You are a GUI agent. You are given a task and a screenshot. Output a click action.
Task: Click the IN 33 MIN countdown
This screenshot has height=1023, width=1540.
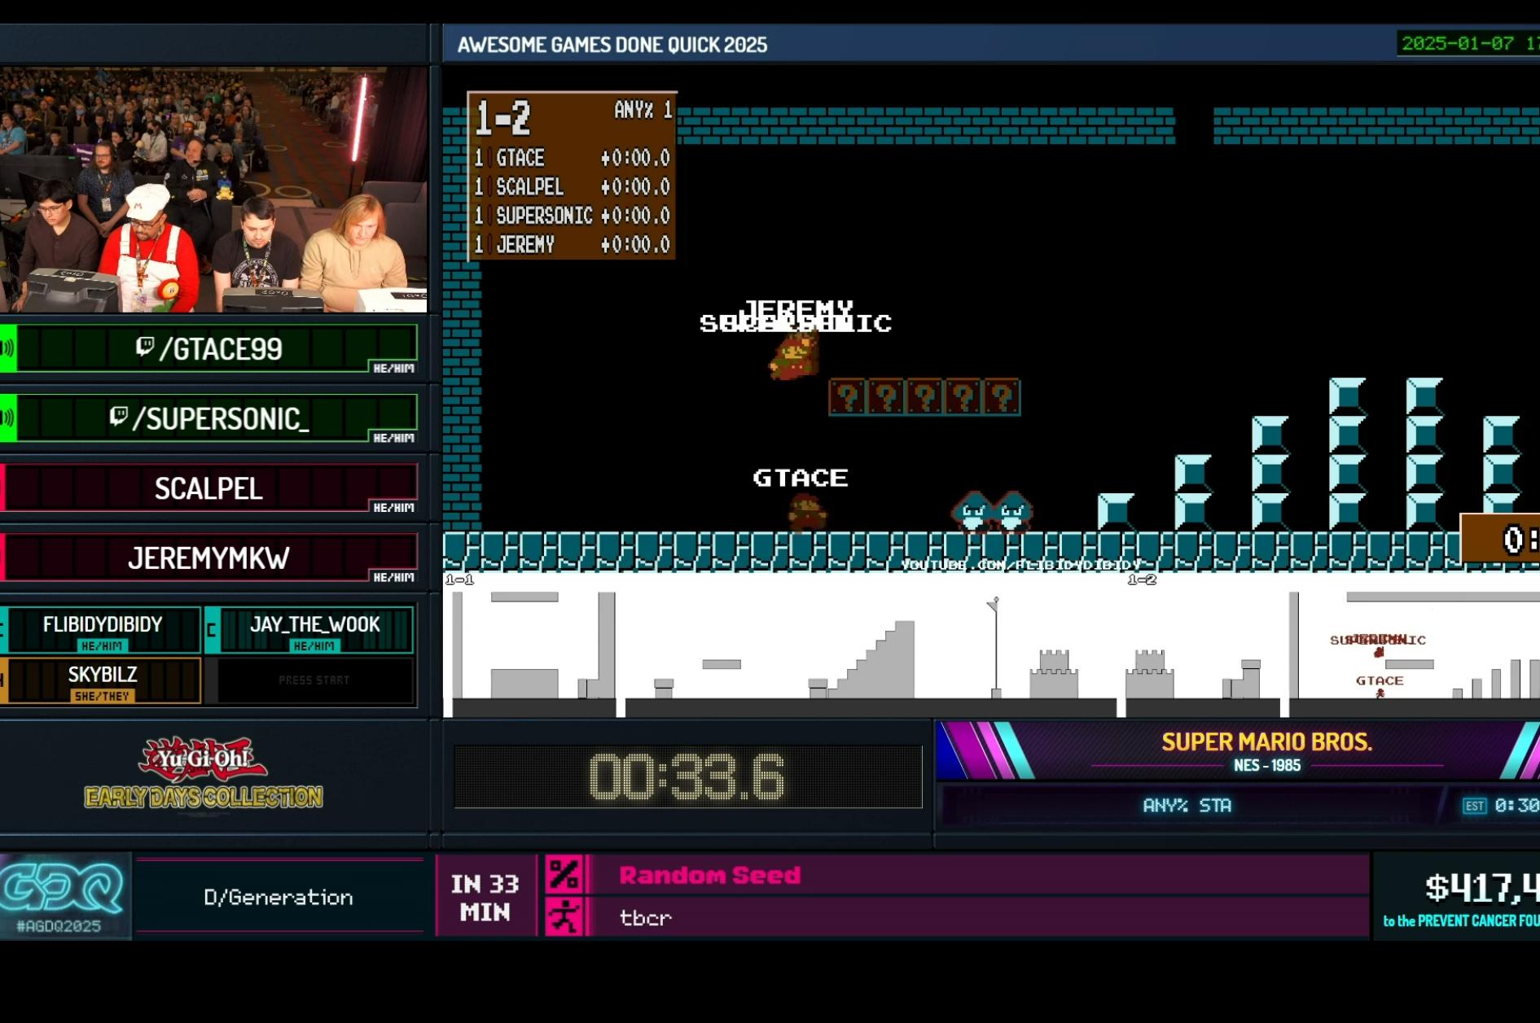[x=485, y=898]
